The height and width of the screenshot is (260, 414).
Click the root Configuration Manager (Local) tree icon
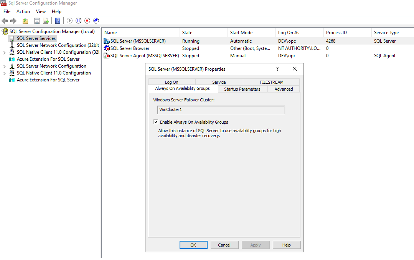coord(5,31)
